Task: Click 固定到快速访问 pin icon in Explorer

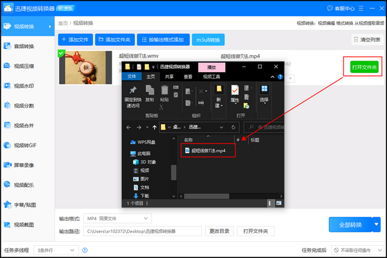Action: point(133,93)
